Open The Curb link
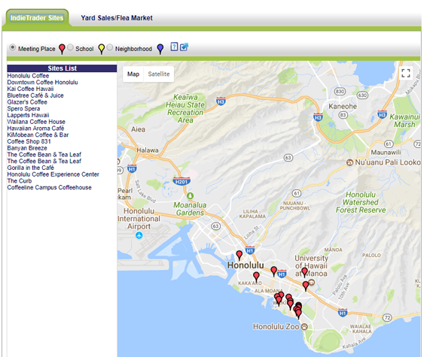This screenshot has width=427, height=357. [20, 180]
